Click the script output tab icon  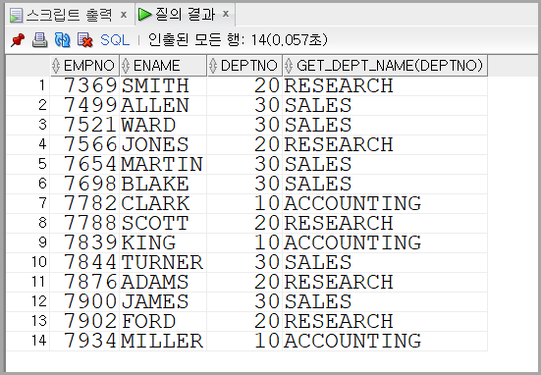[17, 15]
